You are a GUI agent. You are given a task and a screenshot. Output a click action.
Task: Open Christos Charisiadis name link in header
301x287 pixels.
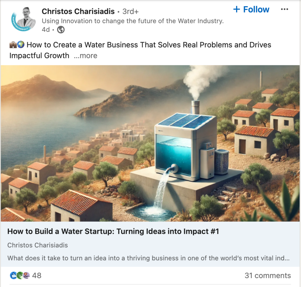click(78, 11)
